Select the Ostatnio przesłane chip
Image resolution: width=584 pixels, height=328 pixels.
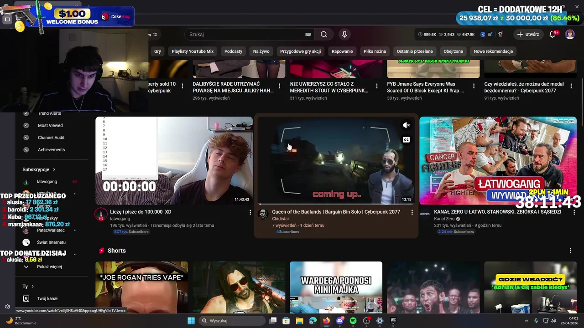pos(415,51)
